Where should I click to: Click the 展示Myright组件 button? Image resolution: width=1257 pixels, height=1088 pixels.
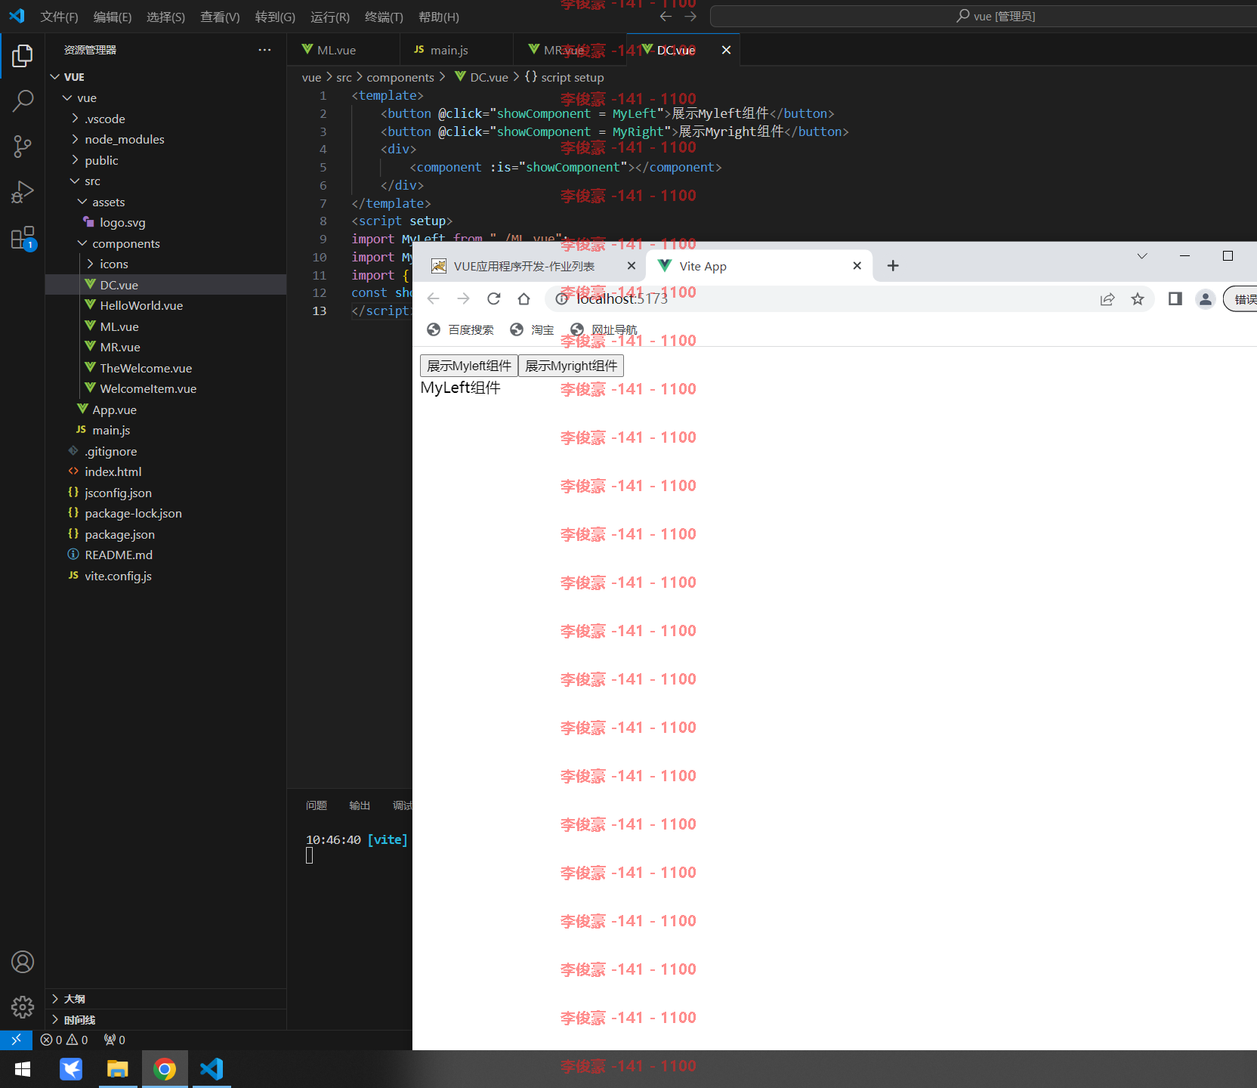point(571,366)
